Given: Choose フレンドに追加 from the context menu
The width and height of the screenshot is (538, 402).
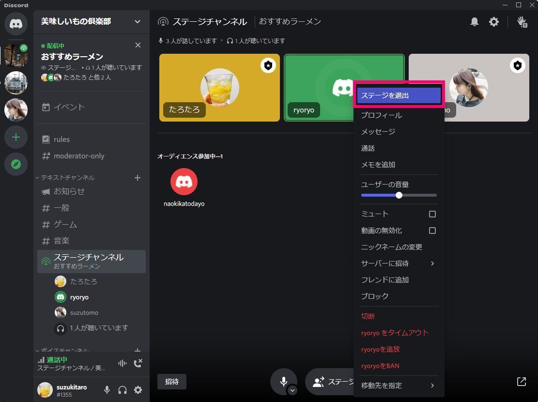Looking at the screenshot, I should tap(399, 280).
